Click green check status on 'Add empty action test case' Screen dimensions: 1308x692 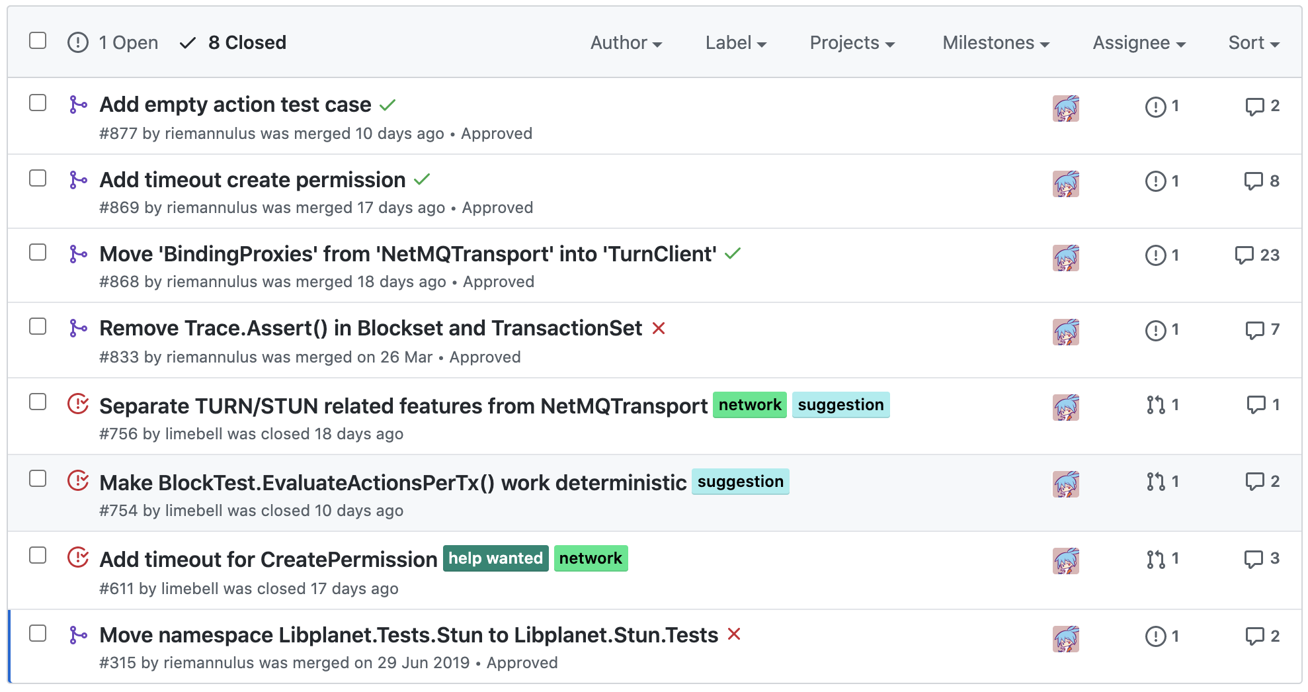(388, 105)
